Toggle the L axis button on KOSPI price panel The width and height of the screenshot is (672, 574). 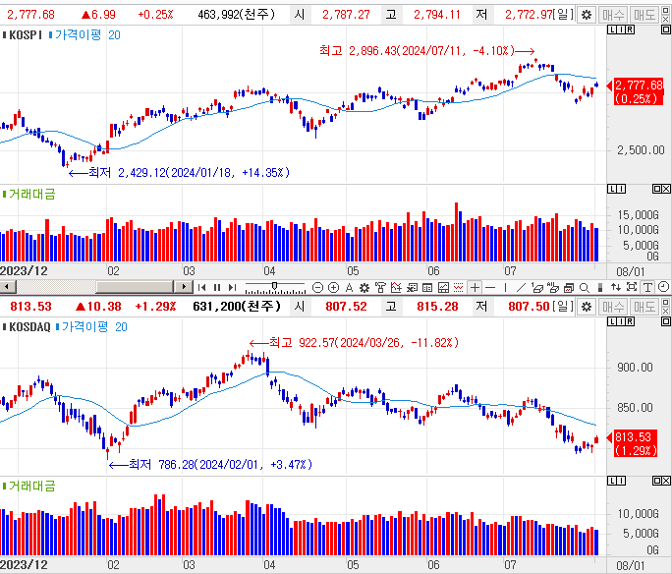(x=612, y=29)
